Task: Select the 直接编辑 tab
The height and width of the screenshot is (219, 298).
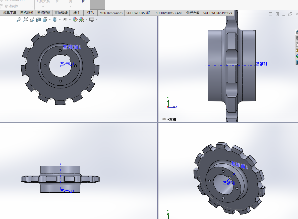Action: pos(61,13)
